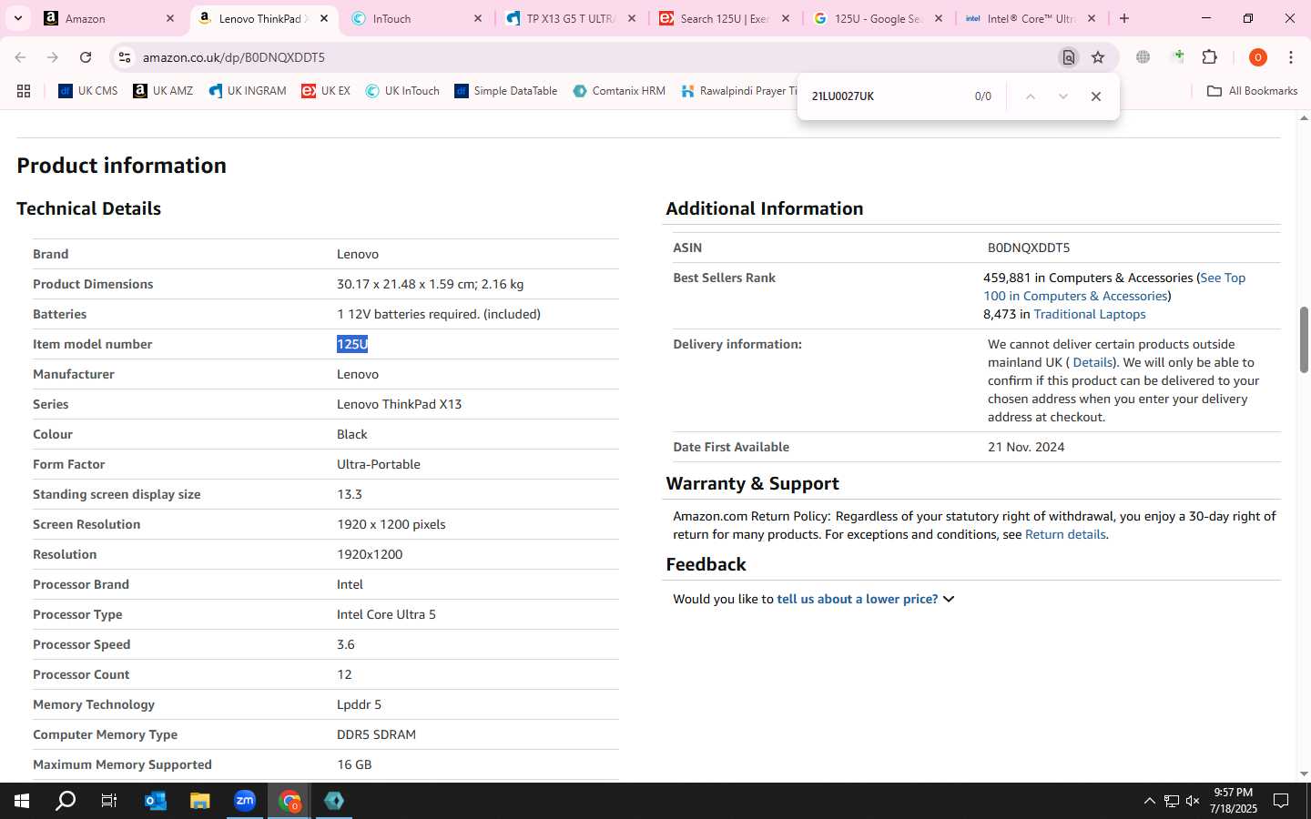Click the Lenovo ThinkPad X13 series value

(399, 404)
